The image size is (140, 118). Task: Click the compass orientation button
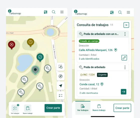point(60,76)
